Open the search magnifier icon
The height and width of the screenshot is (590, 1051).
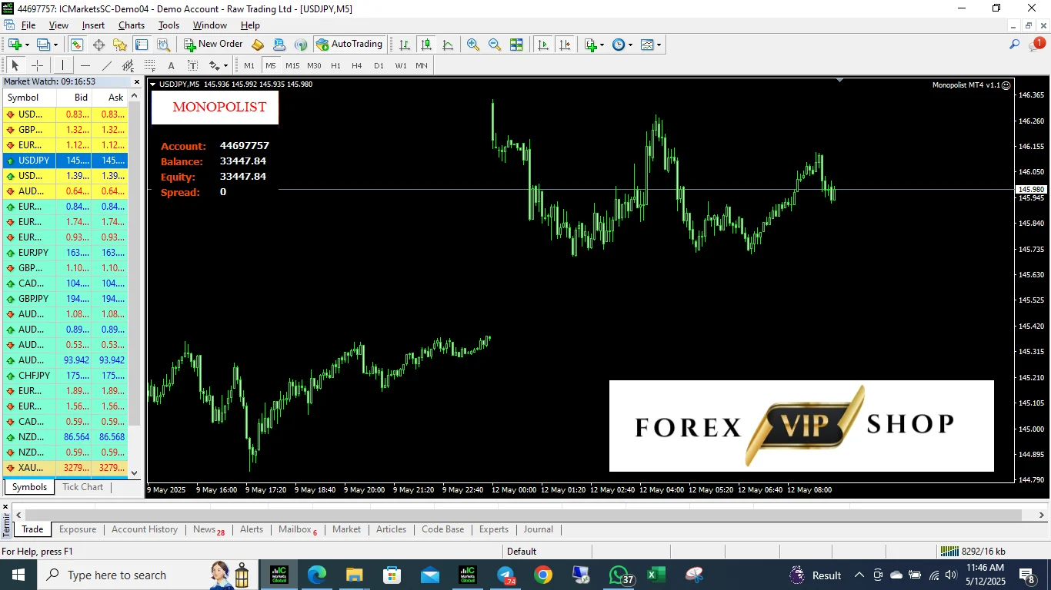tap(1015, 45)
